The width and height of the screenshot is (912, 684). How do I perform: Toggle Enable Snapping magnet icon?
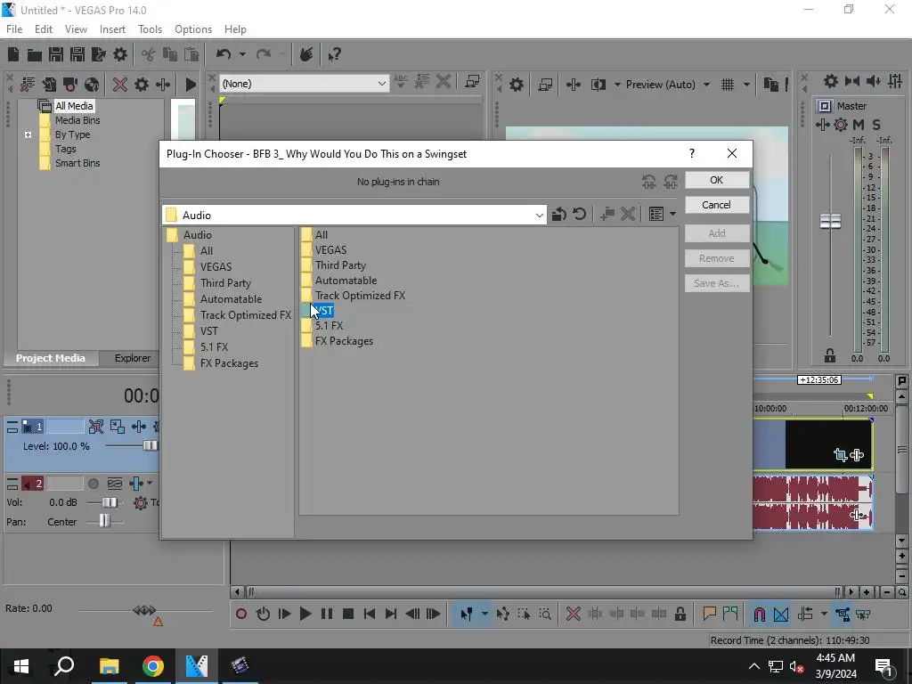pos(759,614)
